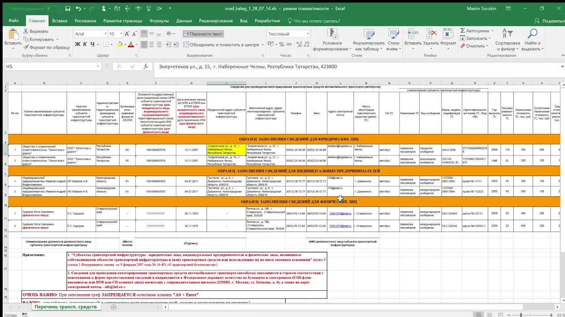Click the Вставить paste clipboard icon
Viewport: 565px width, 317px height.
[13, 34]
